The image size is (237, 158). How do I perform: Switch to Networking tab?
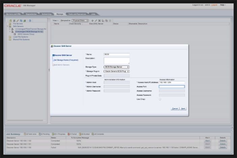tap(47, 14)
